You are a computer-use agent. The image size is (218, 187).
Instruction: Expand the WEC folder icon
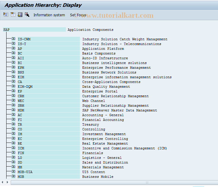pyautogui.click(x=13, y=100)
